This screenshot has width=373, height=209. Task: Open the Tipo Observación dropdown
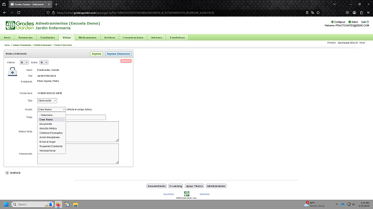point(47,100)
